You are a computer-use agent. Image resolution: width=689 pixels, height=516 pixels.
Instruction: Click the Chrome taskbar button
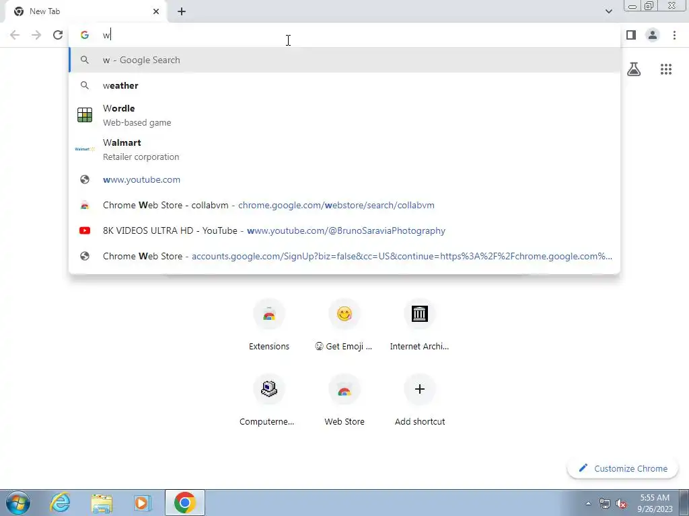184,503
